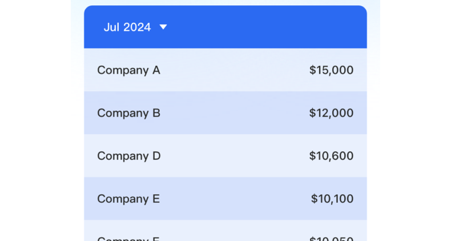
Task: Select the Company B name label
Action: point(128,113)
